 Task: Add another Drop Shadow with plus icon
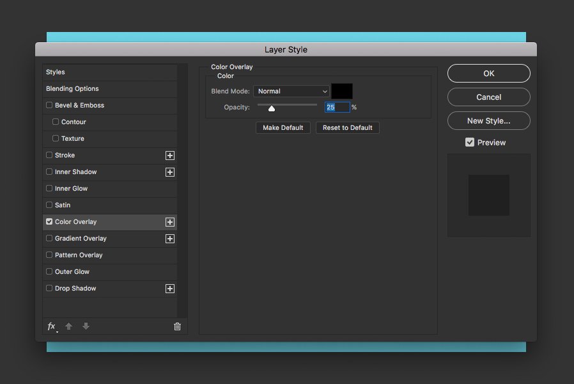(170, 289)
